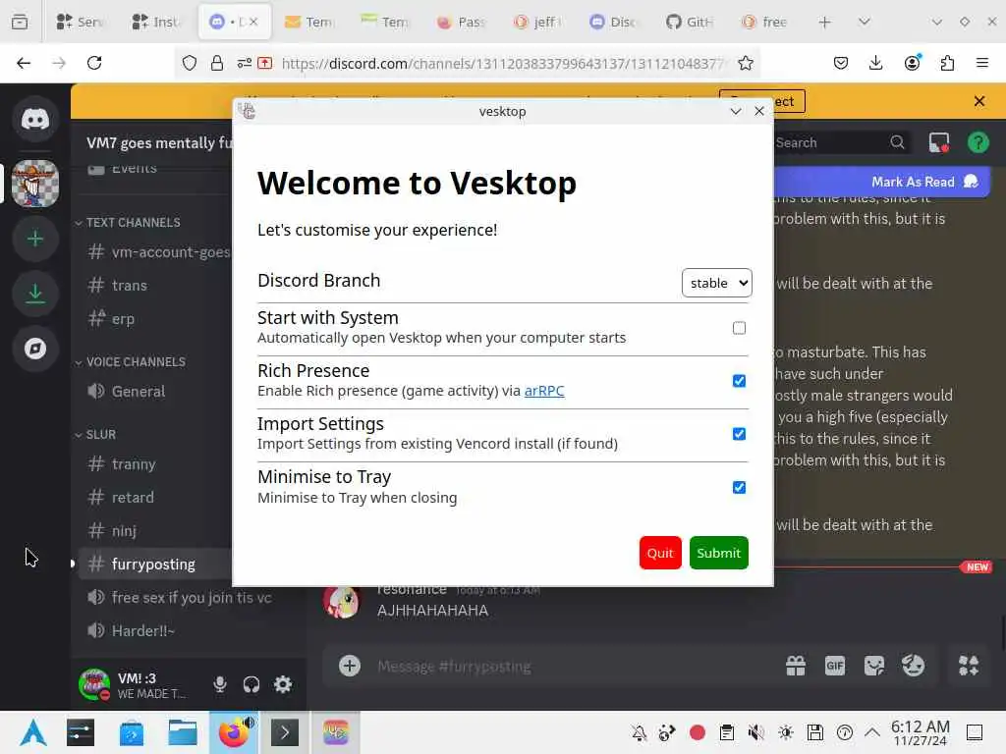
Task: Click search magnifier icon in Discord header
Action: tap(897, 142)
